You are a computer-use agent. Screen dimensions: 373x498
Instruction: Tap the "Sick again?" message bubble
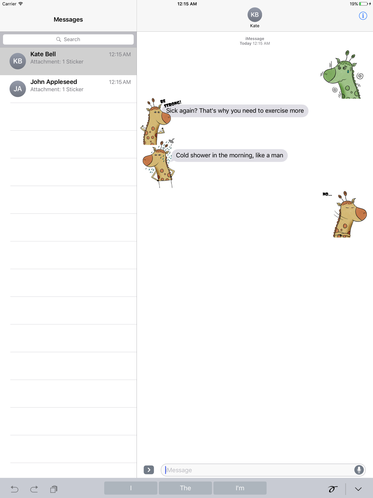(235, 111)
